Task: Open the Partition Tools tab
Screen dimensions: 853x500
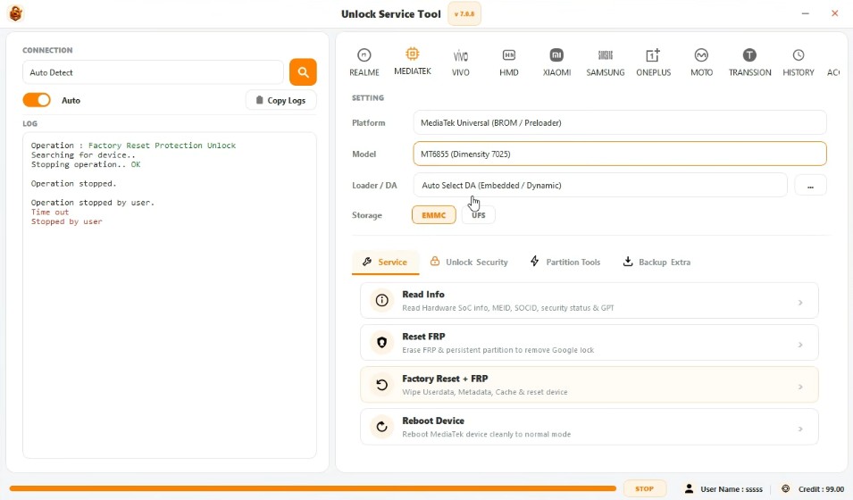Action: (565, 262)
